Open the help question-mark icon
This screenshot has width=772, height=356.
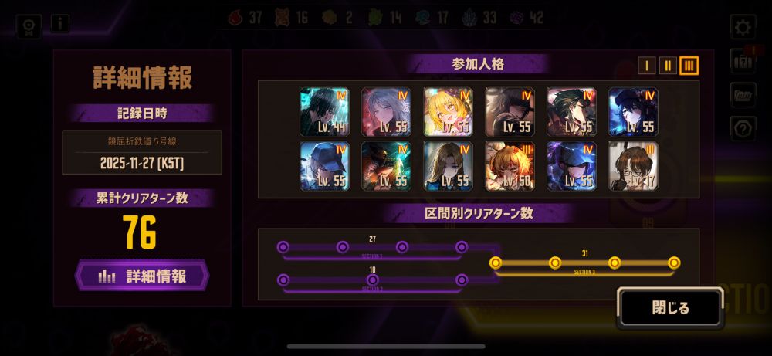click(743, 129)
